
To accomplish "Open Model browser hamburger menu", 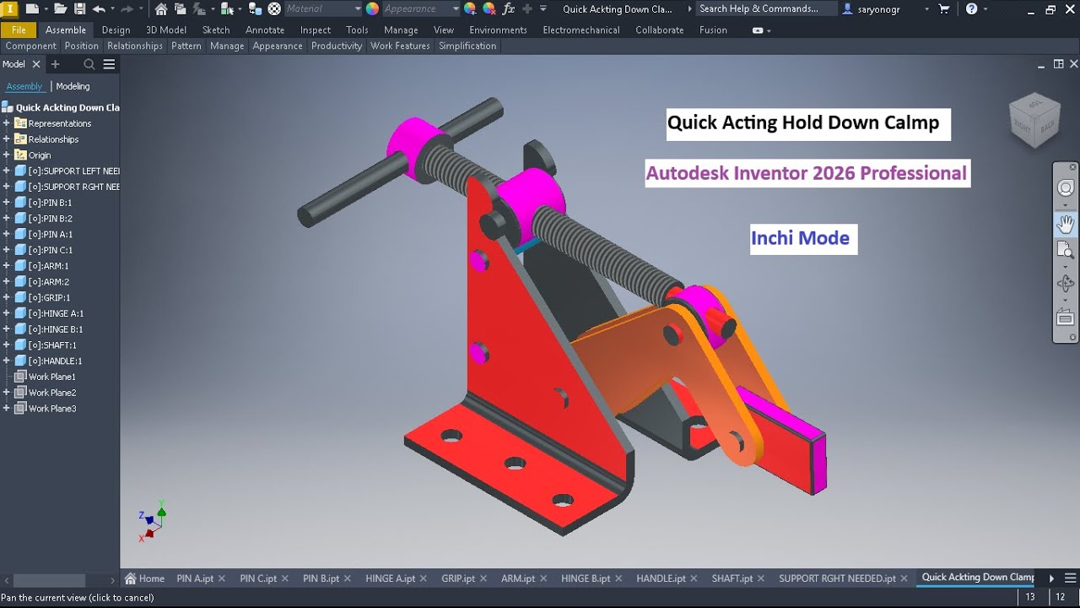I will (x=109, y=64).
